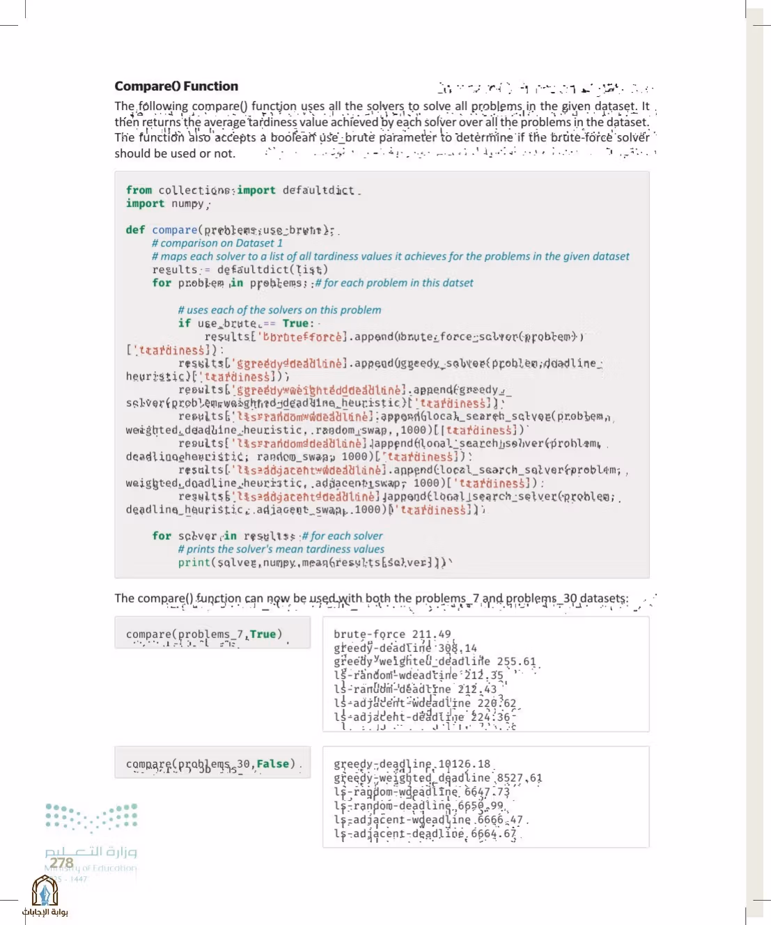Screen dimensions: 771x925
Task: Click the comparison on Dataset 1 comment
Action: pyautogui.click(x=217, y=243)
